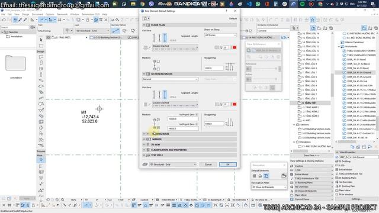Click zoom magnifier icon in bottom bar
This screenshot has width=379, height=213.
point(63,200)
